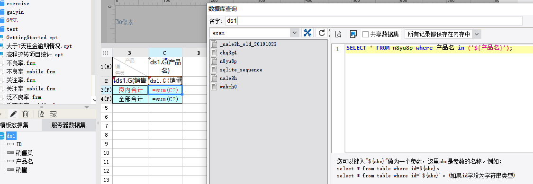This screenshot has height=184, width=533.
Task: Click into the SQL editor text line
Action: [439, 48]
